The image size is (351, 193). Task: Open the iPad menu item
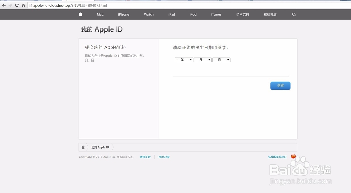click(x=172, y=14)
